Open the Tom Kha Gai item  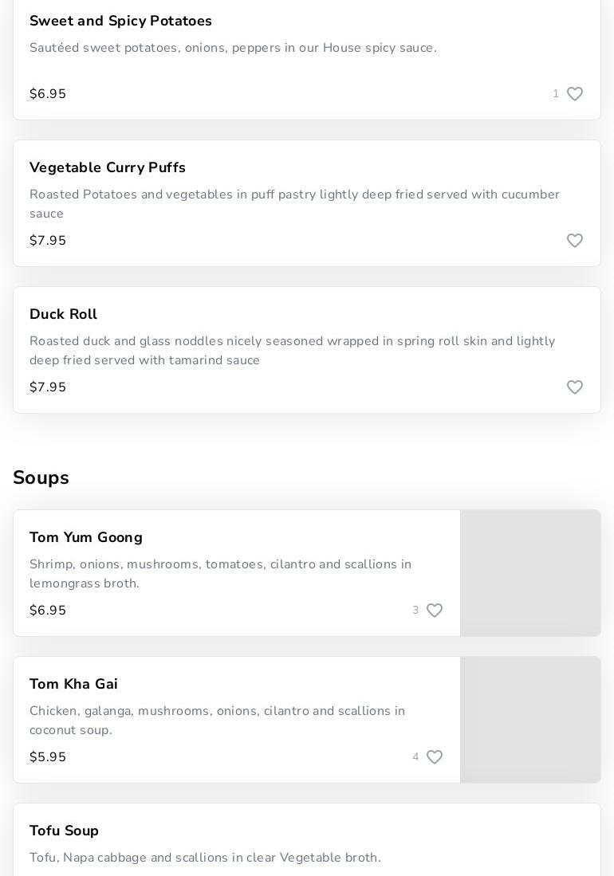73,684
